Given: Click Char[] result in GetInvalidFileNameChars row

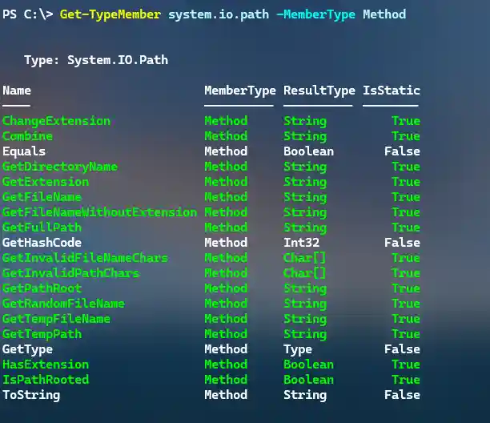Looking at the screenshot, I should click(x=305, y=258).
